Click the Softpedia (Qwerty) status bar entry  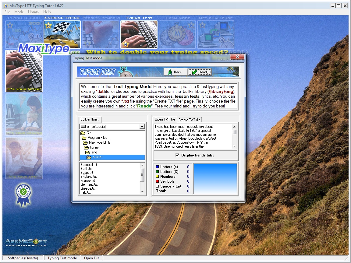[x=23, y=258]
